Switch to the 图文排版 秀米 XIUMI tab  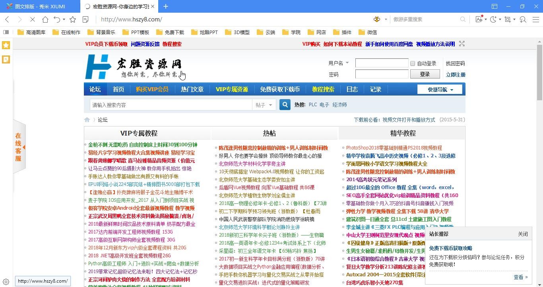(40, 6)
